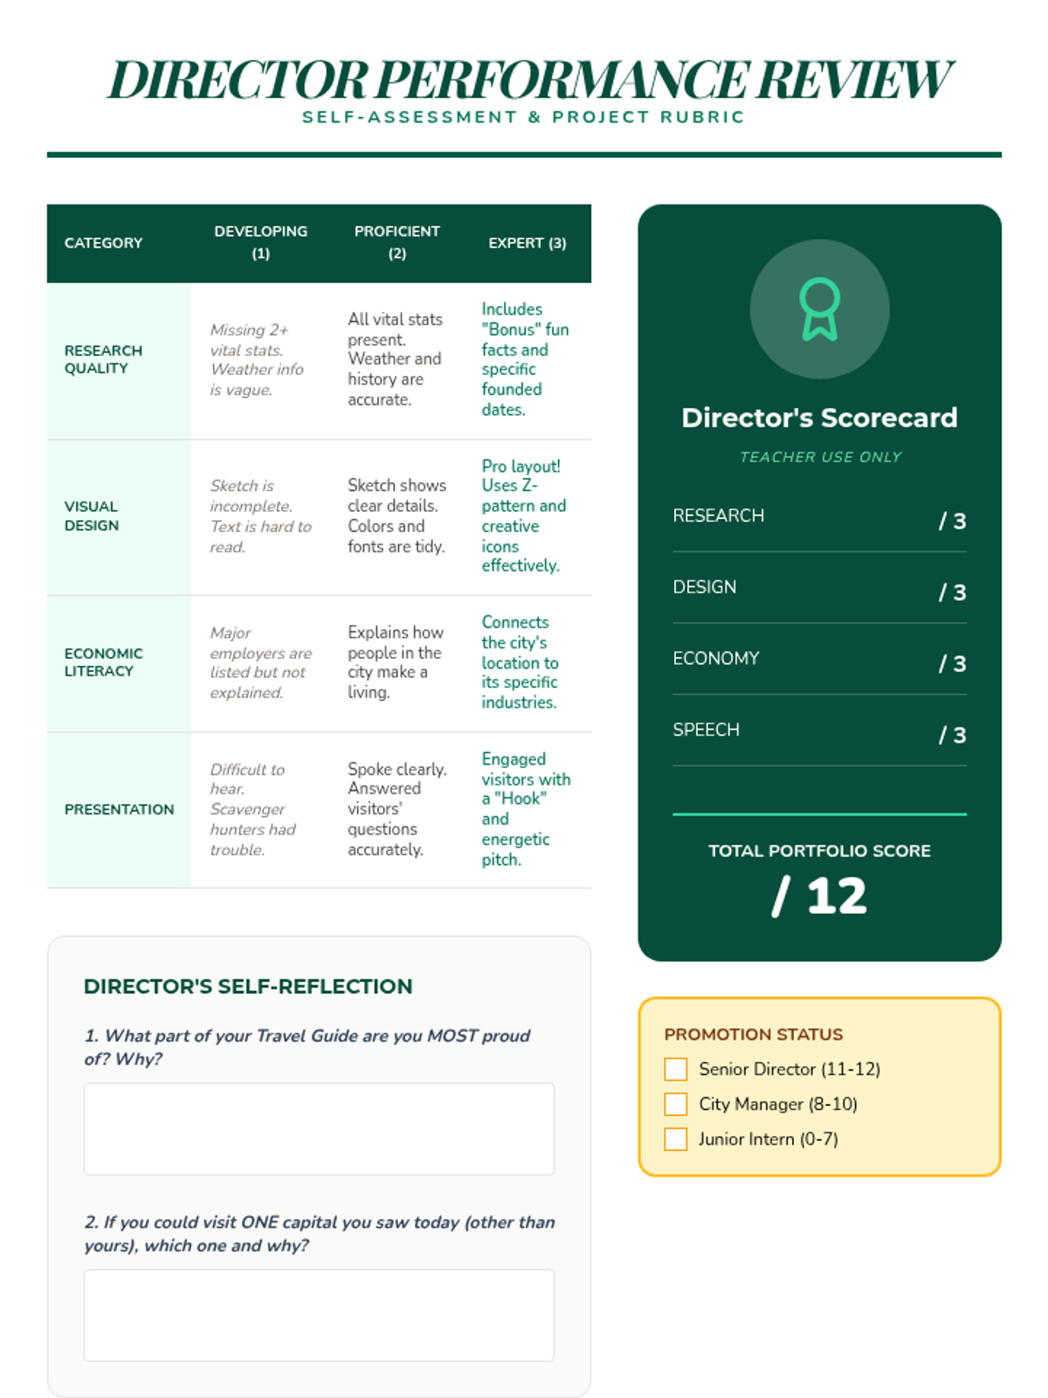Viewport: 1048px width, 1398px height.
Task: Click the Research score field
Action: [950, 521]
